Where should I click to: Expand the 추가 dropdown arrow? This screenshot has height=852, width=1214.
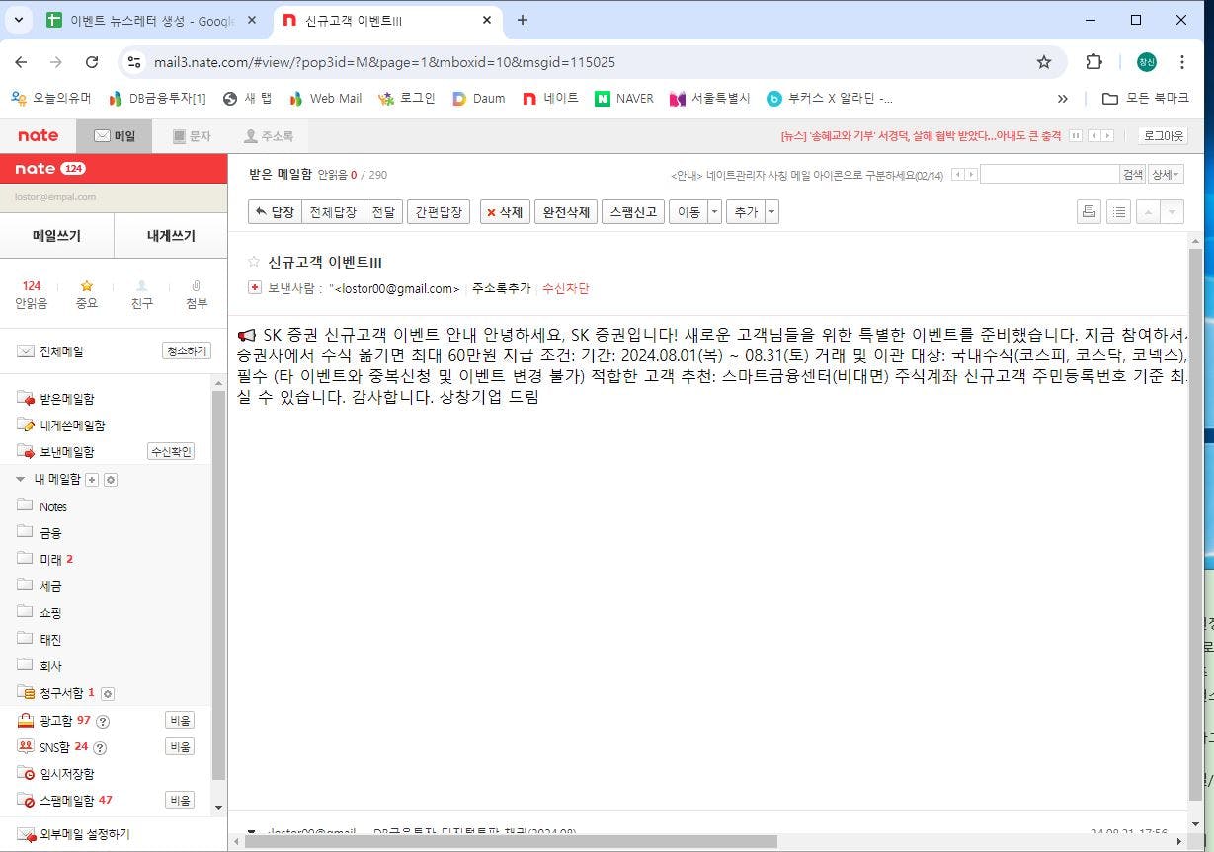771,212
